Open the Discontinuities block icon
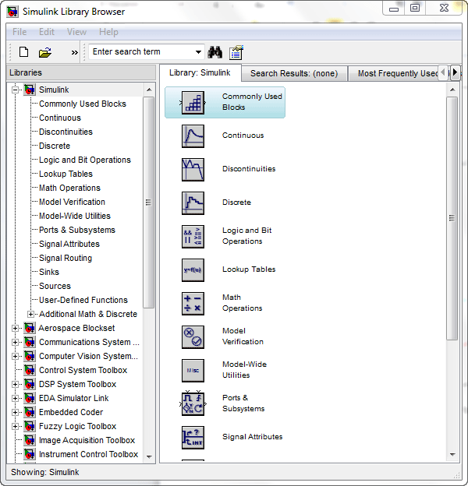Image resolution: width=468 pixels, height=486 pixels. click(x=193, y=169)
